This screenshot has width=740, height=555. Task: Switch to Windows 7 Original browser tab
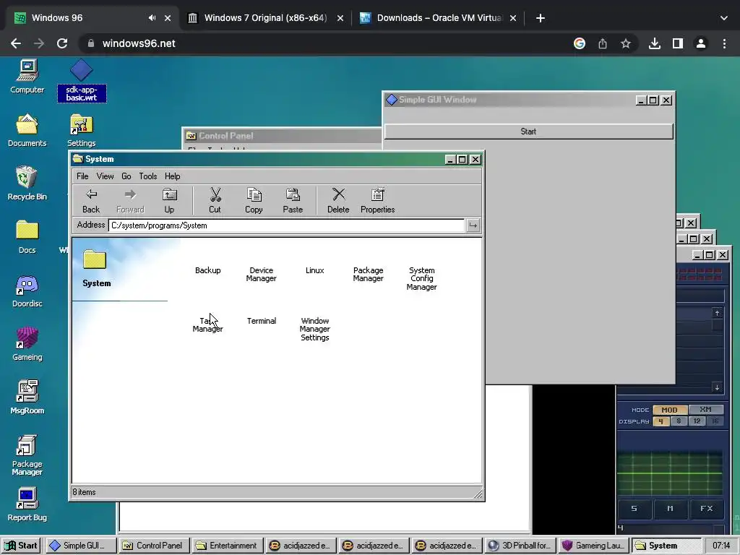click(x=265, y=18)
